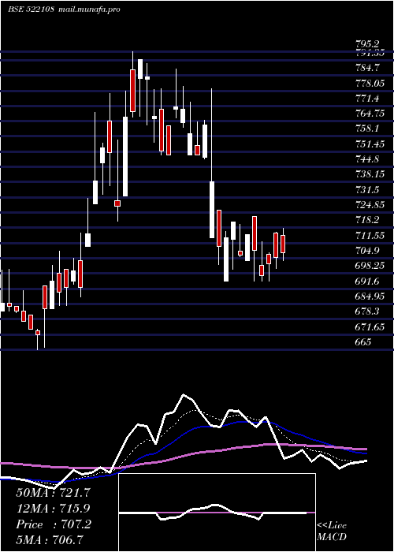
Task: Select the 771.4 price level label
Action: 367,99
